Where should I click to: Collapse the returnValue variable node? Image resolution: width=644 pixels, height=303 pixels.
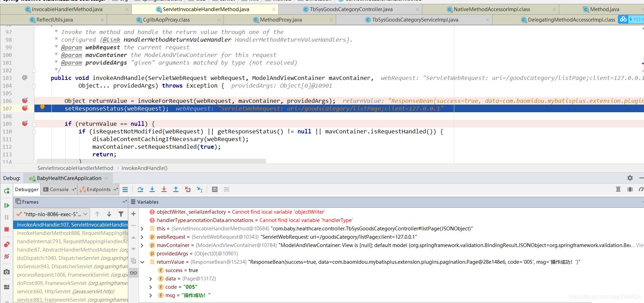142,262
